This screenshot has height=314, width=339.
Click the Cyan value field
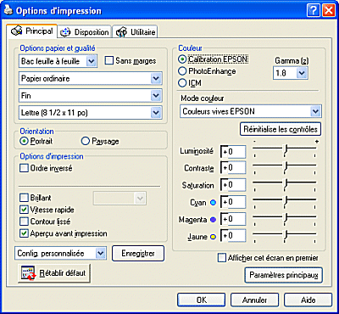(233, 202)
